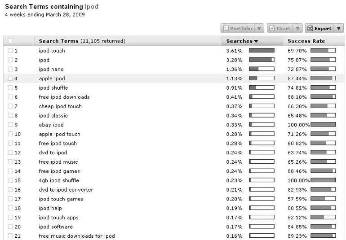Click the Searches sort arrow icon
346x240 pixels.
[x=256, y=41]
